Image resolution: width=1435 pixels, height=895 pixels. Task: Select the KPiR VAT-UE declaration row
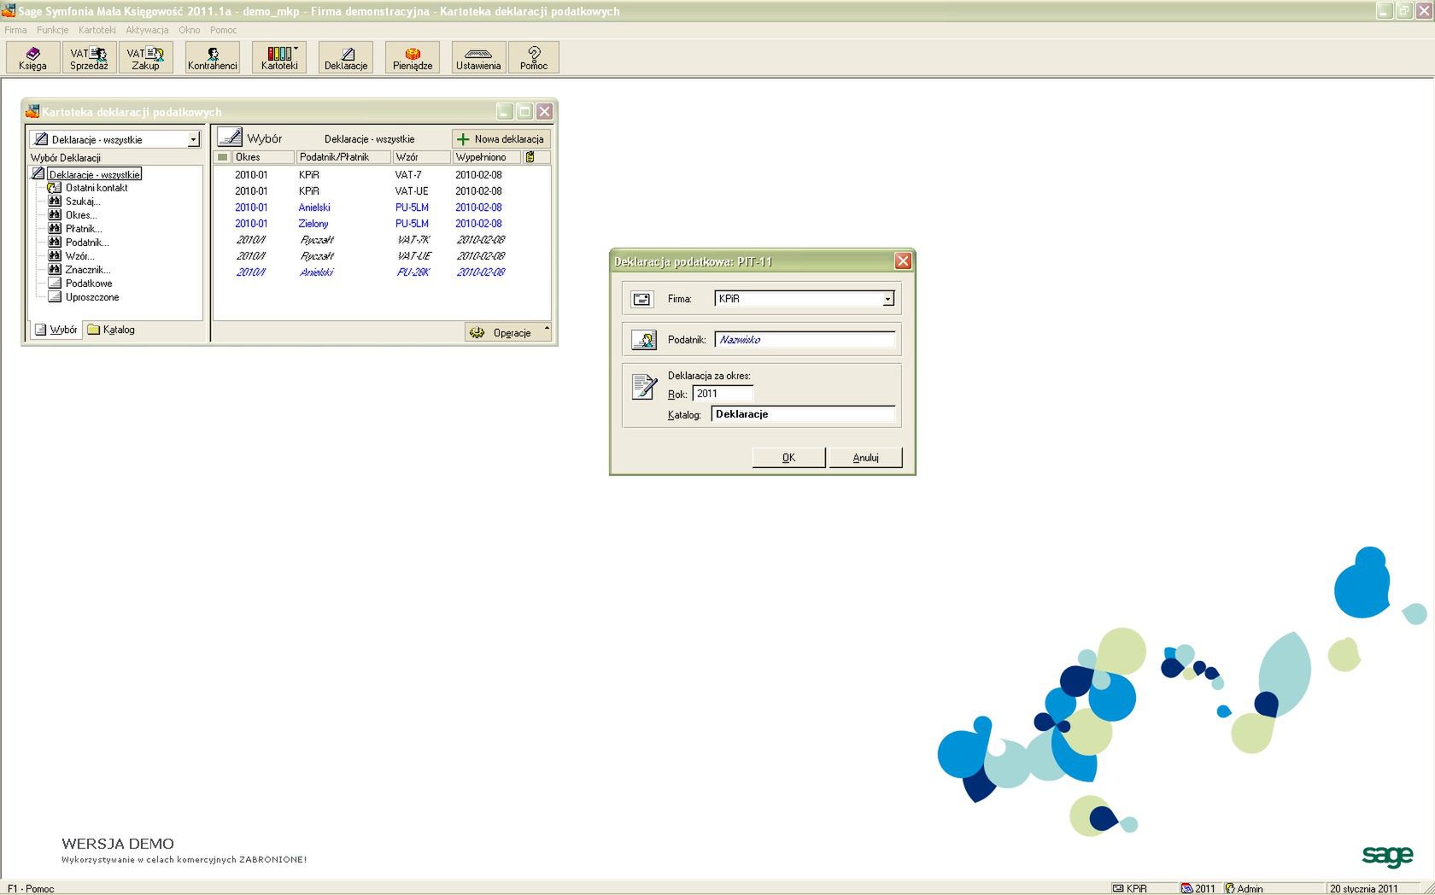pos(381,191)
